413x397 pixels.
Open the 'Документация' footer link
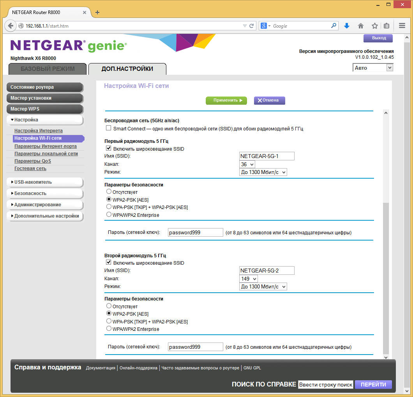[101, 368]
